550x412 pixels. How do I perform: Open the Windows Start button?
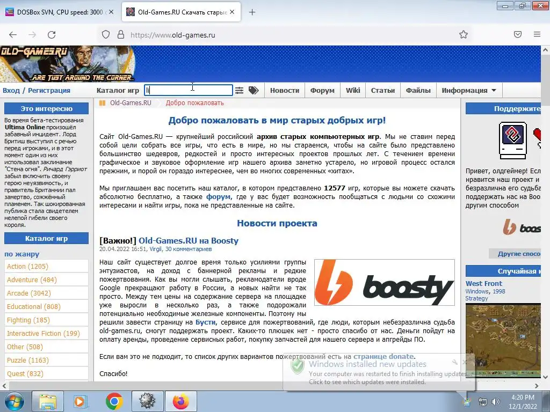[15, 401]
